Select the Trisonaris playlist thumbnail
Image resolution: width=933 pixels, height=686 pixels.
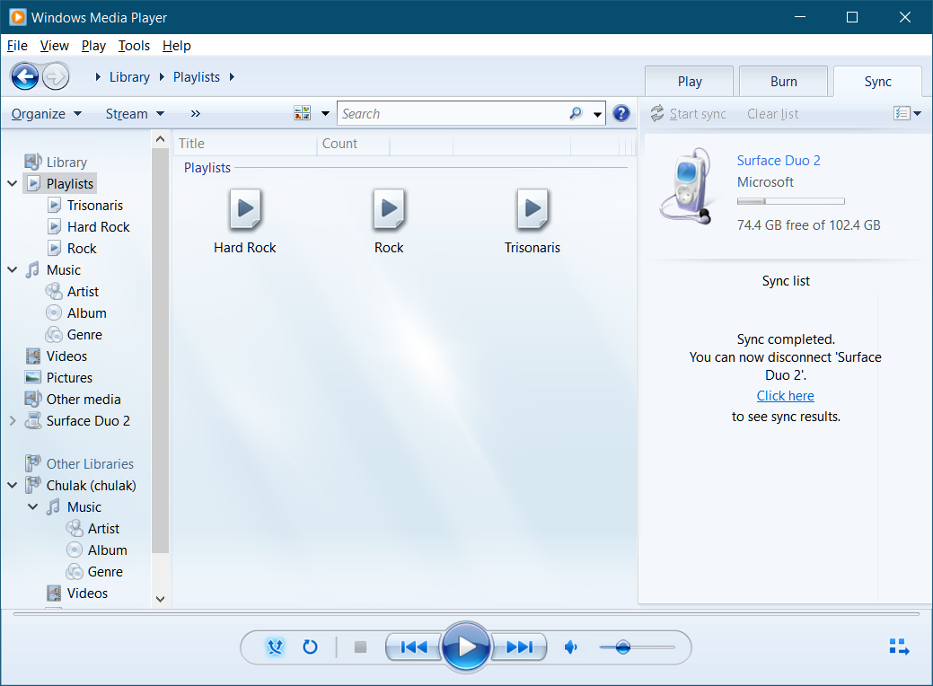[533, 222]
